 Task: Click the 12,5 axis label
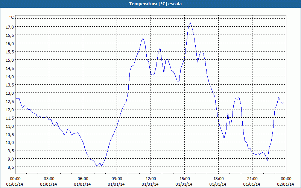[10, 102]
